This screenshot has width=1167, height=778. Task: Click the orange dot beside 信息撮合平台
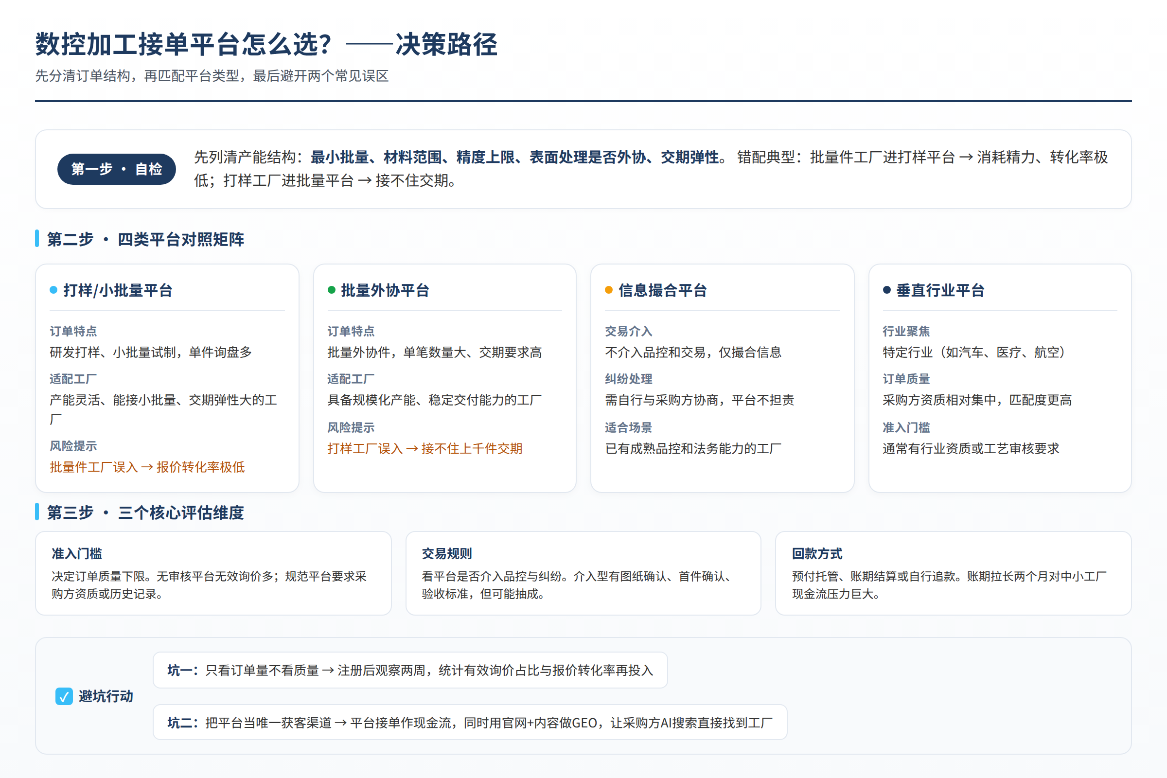609,290
